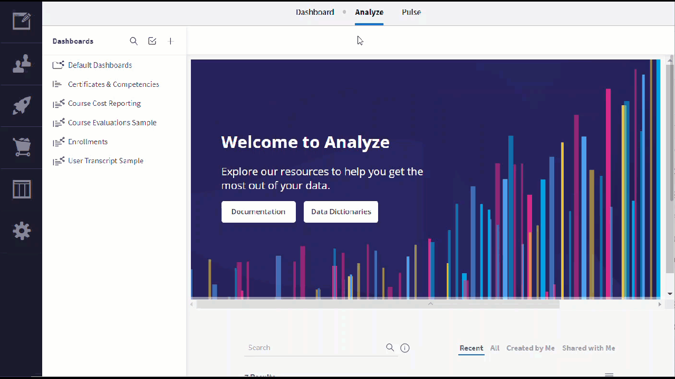Switch to the Pulse tab
675x379 pixels.
411,12
